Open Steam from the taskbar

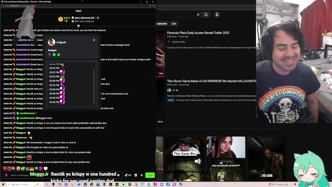pos(181,184)
